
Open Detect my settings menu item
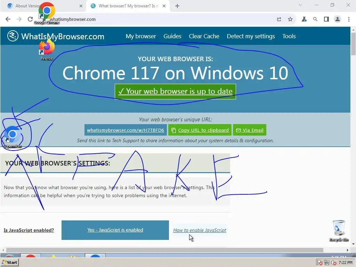click(251, 36)
